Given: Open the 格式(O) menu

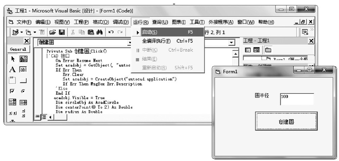Looking at the screenshot, I should click(101, 22).
